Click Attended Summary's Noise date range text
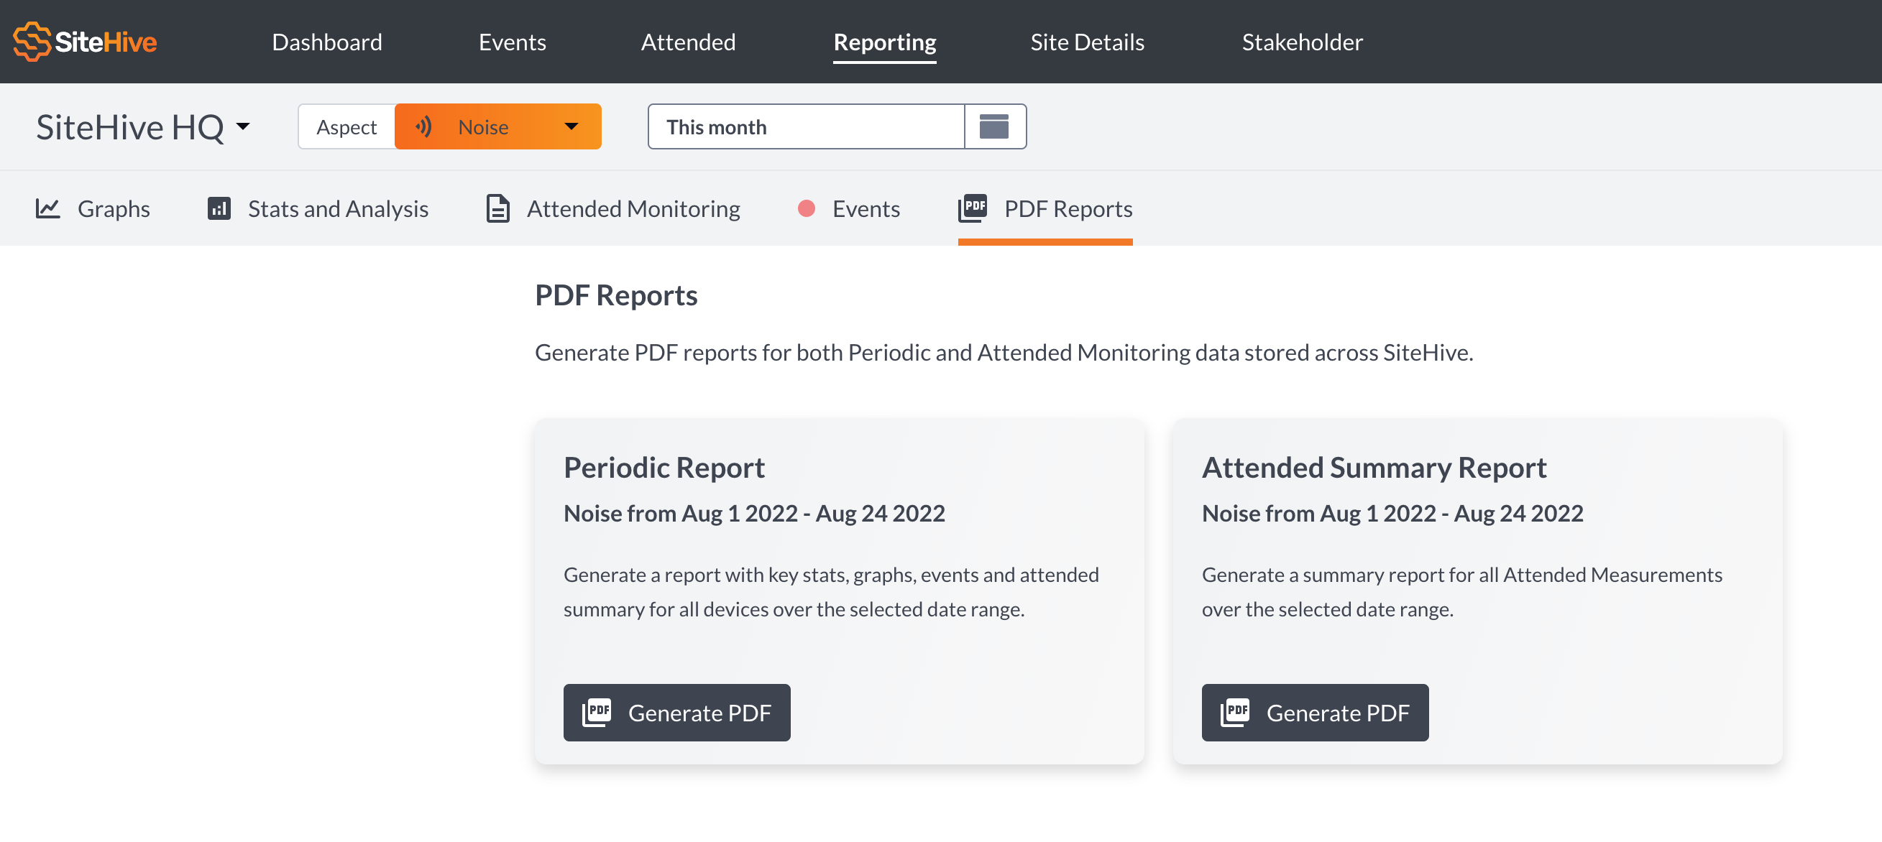The height and width of the screenshot is (842, 1882). [x=1392, y=513]
